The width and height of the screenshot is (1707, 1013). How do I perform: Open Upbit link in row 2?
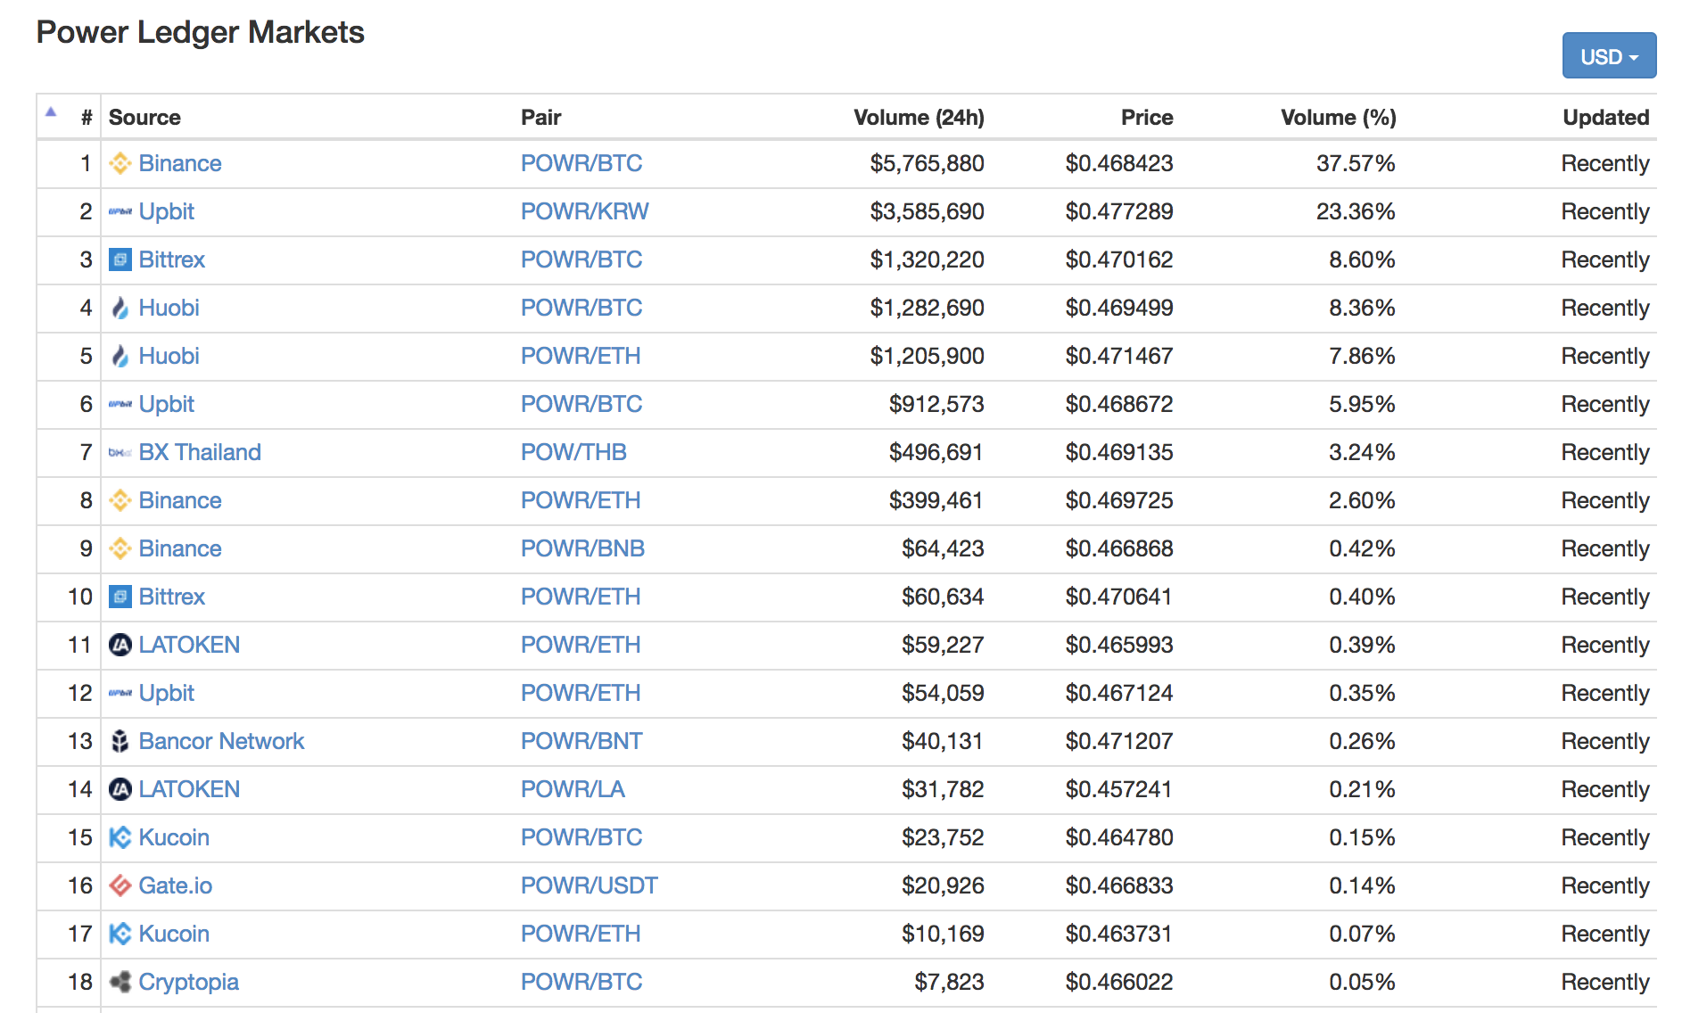[167, 211]
